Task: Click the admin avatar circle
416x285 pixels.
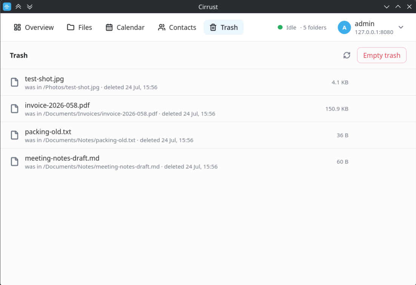Action: pyautogui.click(x=344, y=27)
